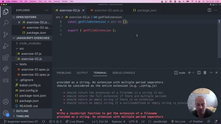Open notifications bell in status bar

(216, 122)
